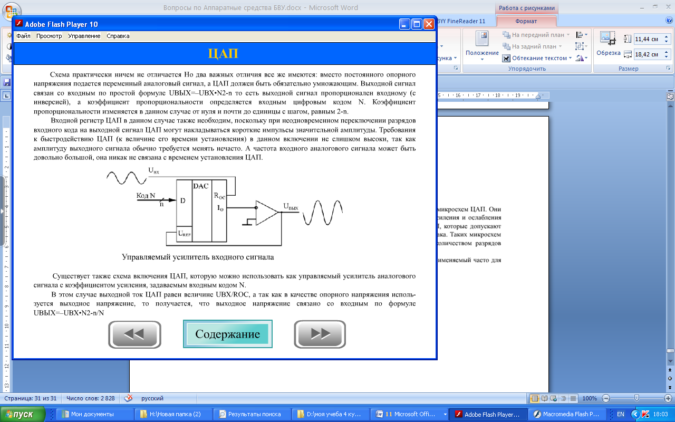The height and width of the screenshot is (422, 675).
Task: Click the next page browse button
Action: coord(670,387)
